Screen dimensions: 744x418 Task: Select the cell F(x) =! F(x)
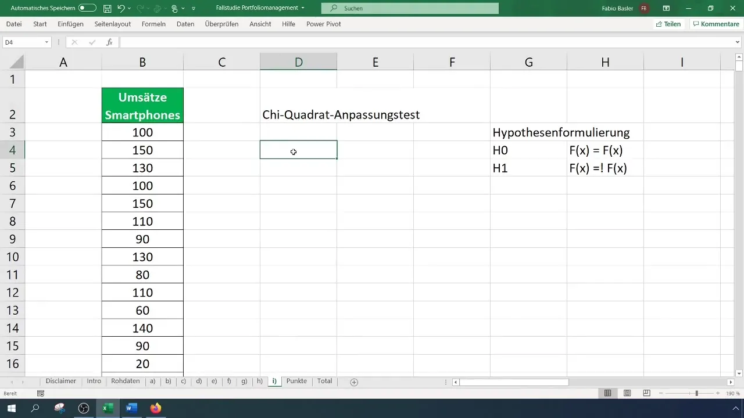605,168
